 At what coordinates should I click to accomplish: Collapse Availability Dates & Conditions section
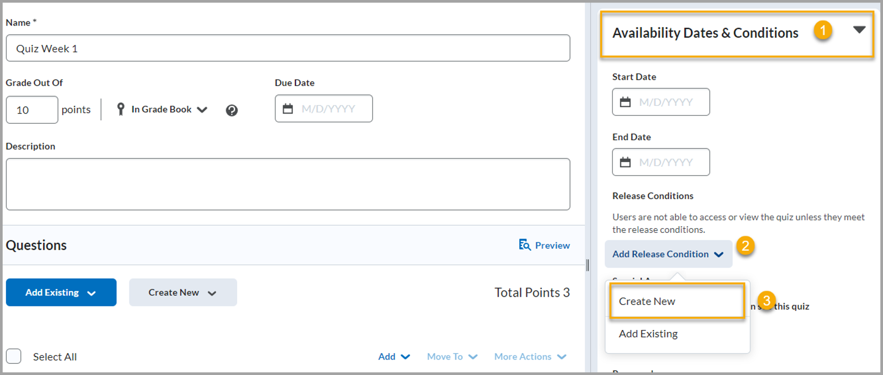859,30
